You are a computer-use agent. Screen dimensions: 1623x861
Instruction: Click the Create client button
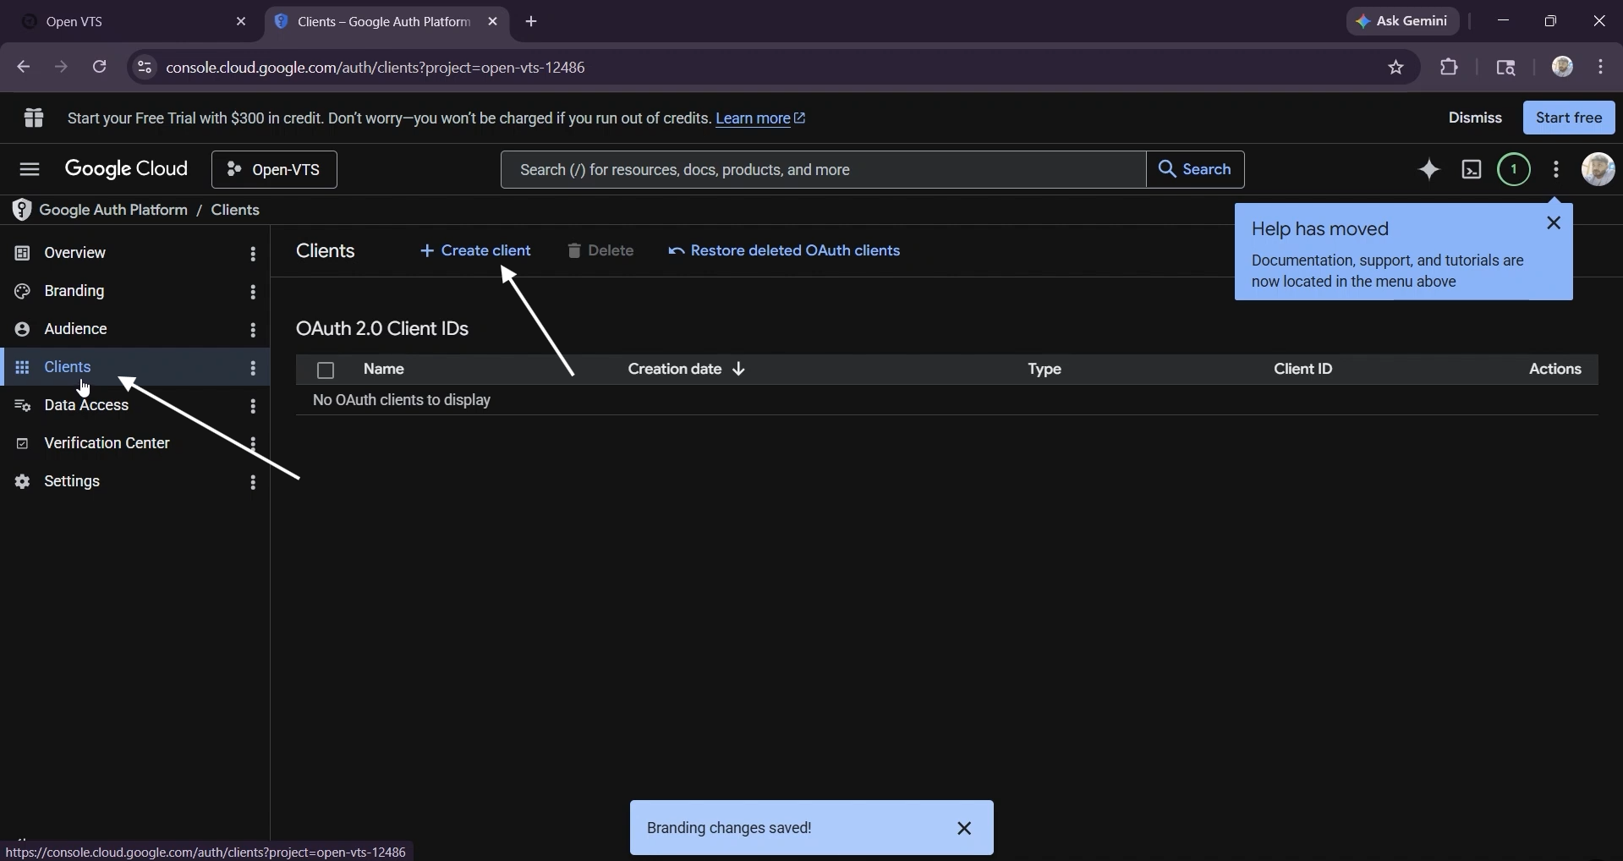475,251
